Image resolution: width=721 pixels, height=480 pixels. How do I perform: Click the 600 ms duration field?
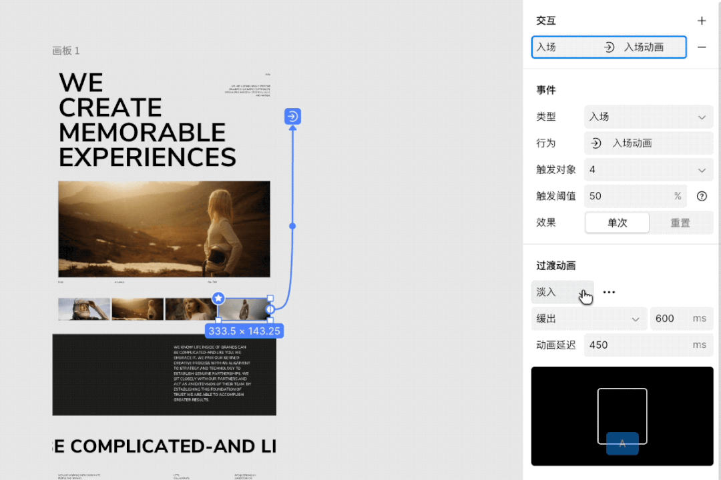[680, 319]
